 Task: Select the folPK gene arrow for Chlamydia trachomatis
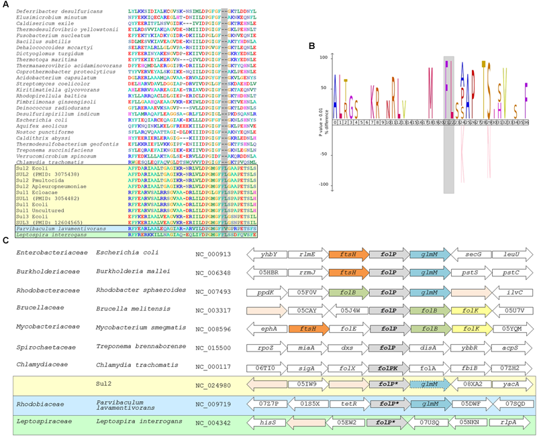[x=389, y=367]
